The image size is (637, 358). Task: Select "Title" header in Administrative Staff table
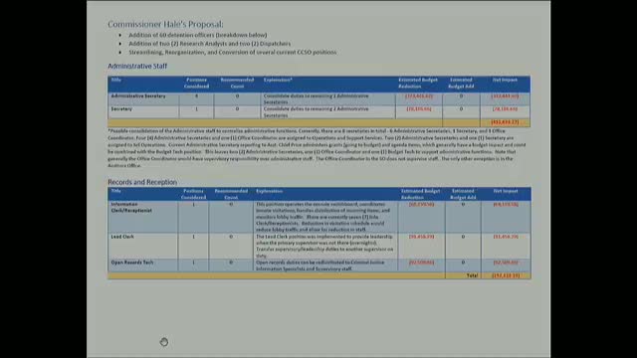coord(116,80)
